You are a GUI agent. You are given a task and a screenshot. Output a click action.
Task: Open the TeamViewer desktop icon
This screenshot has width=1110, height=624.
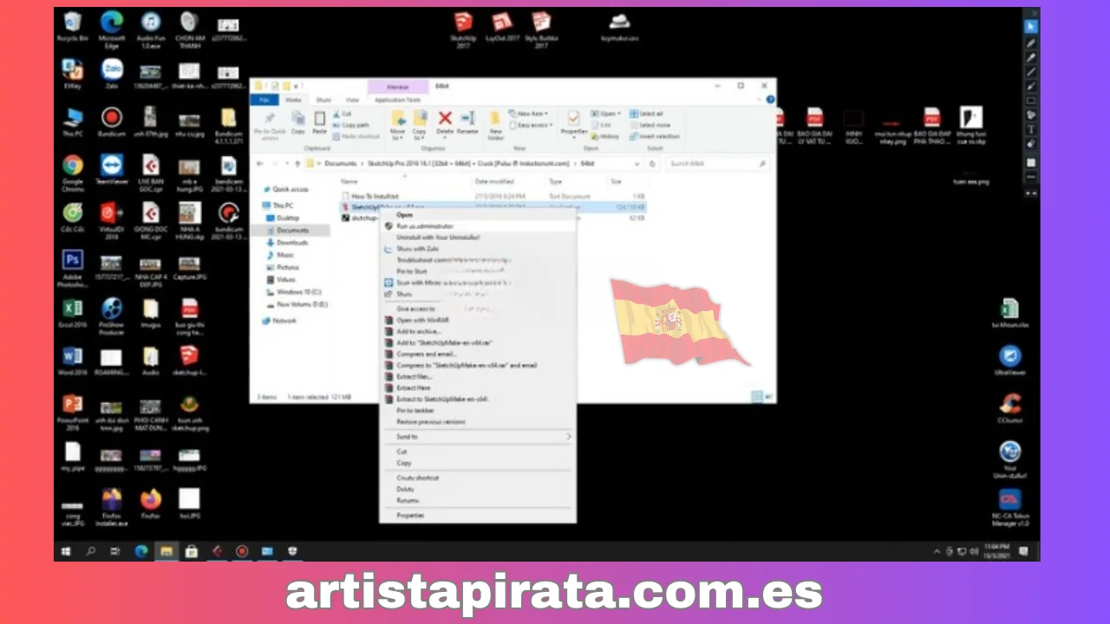point(111,169)
